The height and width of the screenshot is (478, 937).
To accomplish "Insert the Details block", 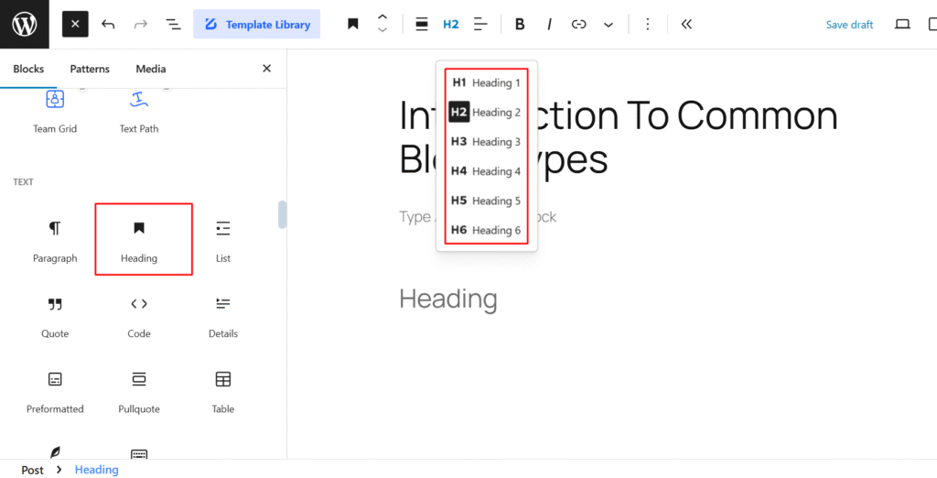I will [223, 316].
